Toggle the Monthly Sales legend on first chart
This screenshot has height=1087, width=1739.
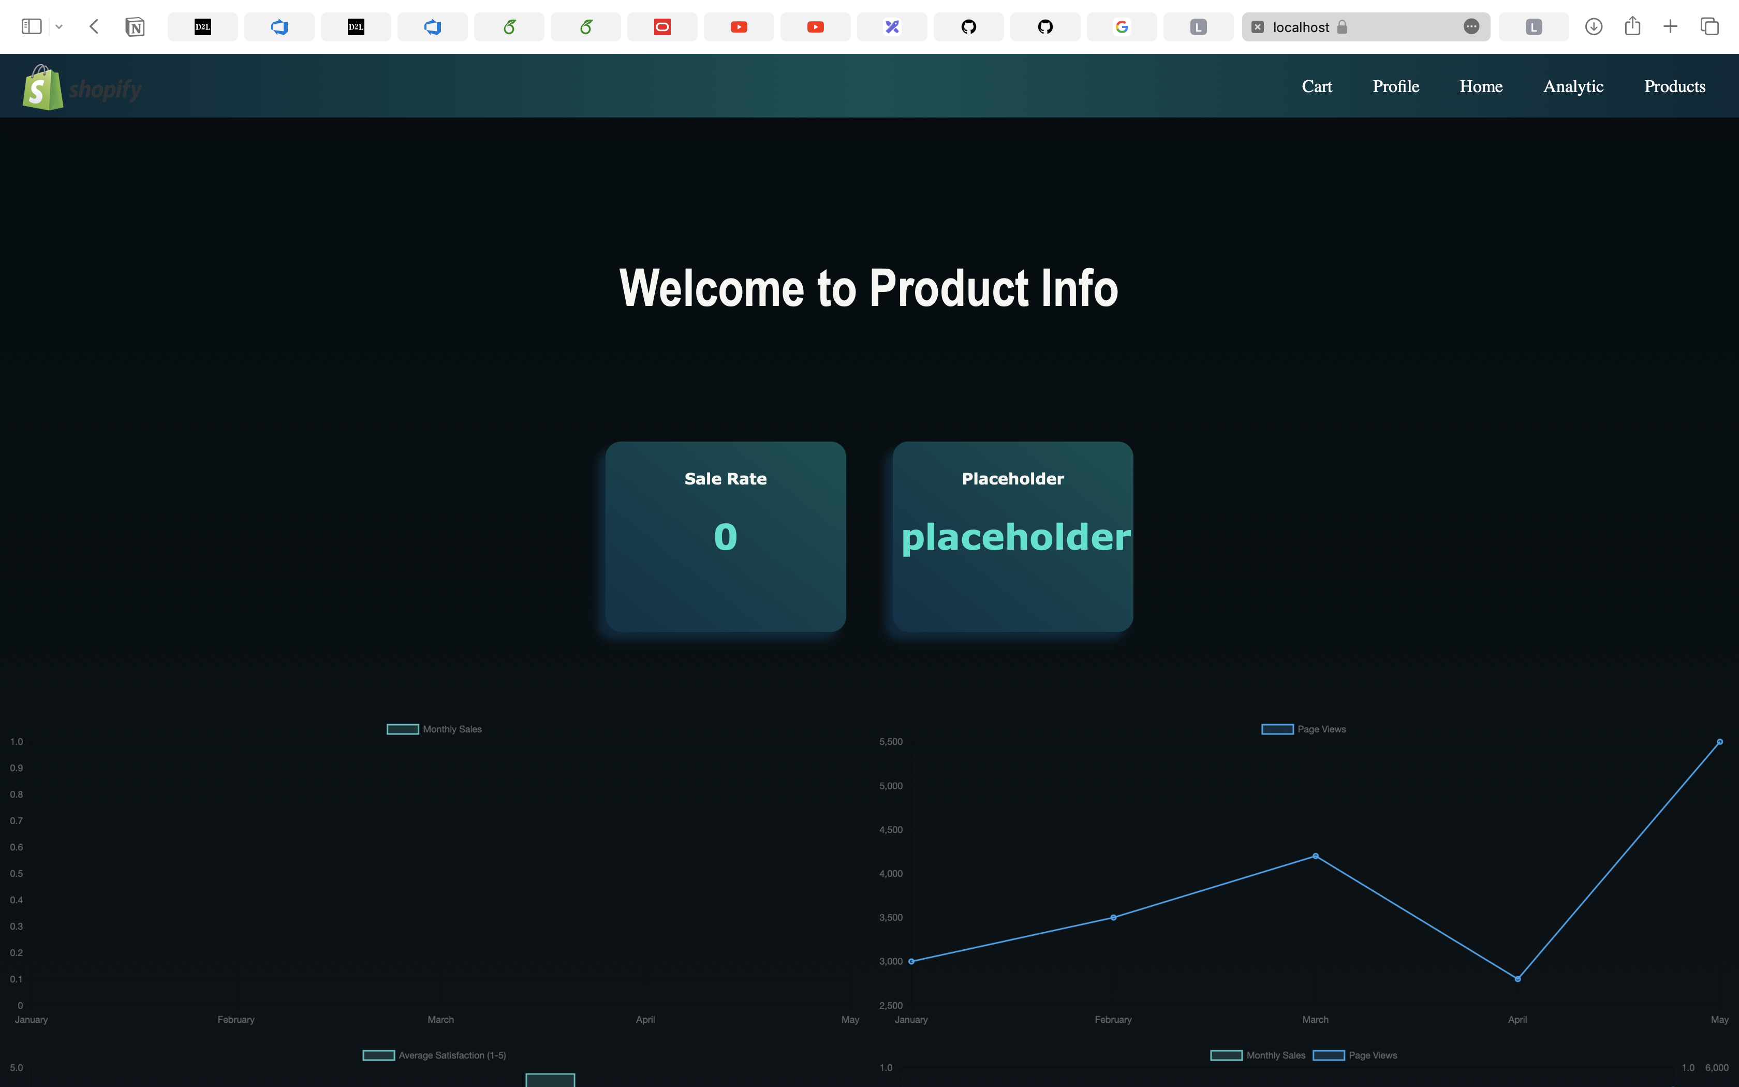click(434, 729)
